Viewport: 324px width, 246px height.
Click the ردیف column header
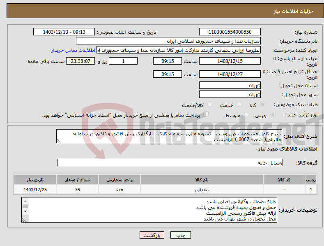(x=311, y=180)
